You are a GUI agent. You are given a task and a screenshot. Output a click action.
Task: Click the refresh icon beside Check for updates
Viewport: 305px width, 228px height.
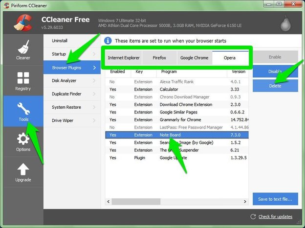click(253, 216)
